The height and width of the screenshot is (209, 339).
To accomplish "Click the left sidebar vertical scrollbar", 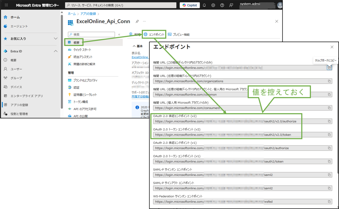I will pos(62,61).
